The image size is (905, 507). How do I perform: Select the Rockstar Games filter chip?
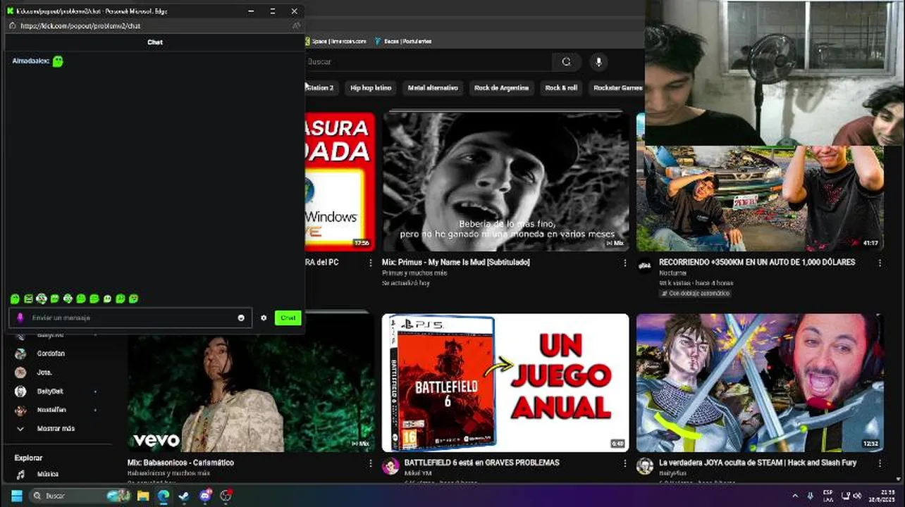[x=617, y=88]
